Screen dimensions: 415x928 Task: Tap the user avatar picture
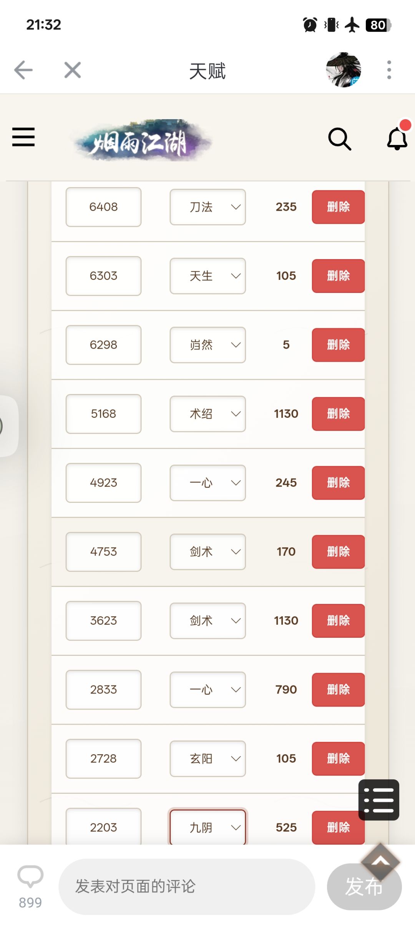[343, 70]
